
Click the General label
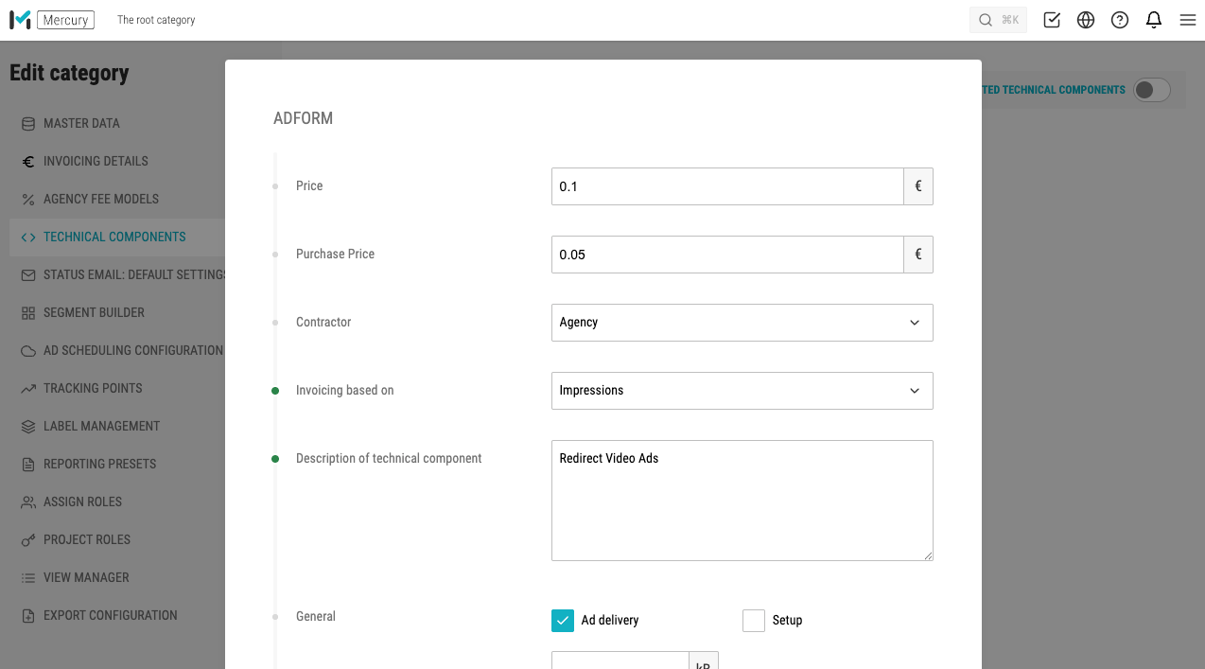(316, 616)
